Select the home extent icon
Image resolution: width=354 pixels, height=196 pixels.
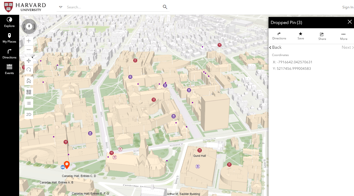[29, 80]
